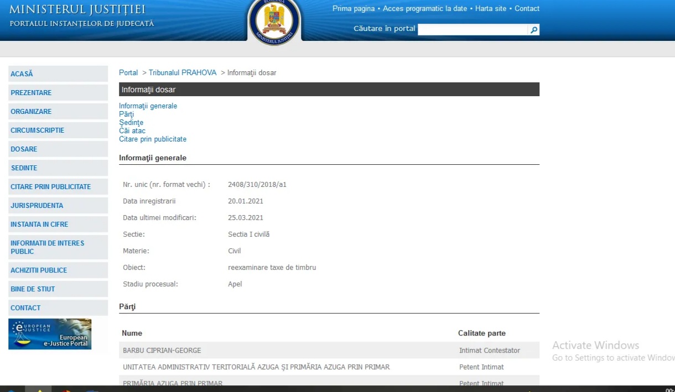Open INFORMATII DE INTERES PUBLIC menu item
Image resolution: width=675 pixels, height=392 pixels.
click(x=48, y=247)
